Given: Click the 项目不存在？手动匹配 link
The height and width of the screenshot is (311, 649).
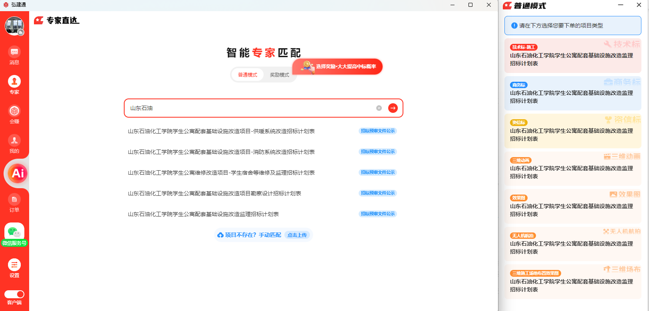Looking at the screenshot, I should (253, 235).
